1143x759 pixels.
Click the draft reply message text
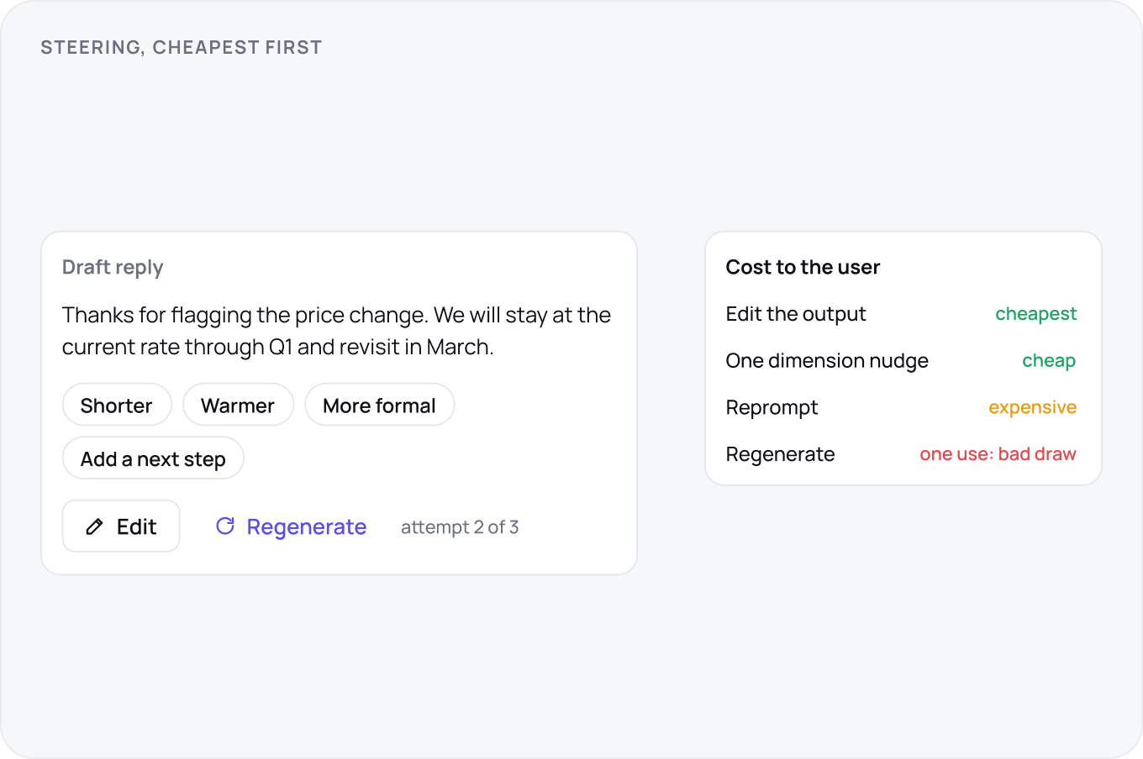coord(336,331)
